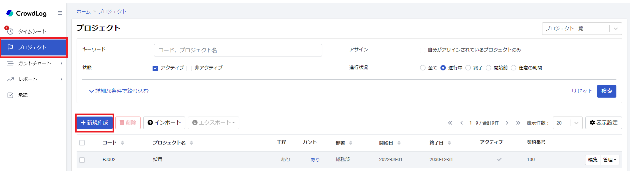The height and width of the screenshot is (171, 630).
Task: Click the 検索 search button
Action: (x=606, y=91)
